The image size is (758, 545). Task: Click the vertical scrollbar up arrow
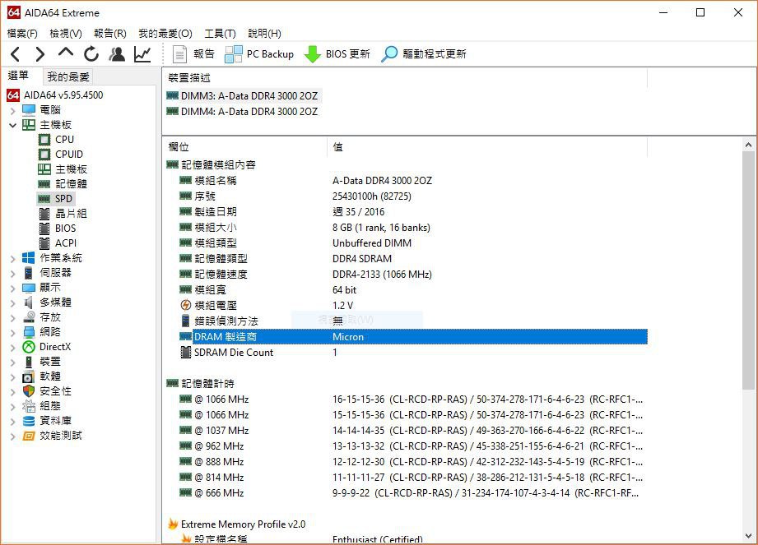(748, 145)
